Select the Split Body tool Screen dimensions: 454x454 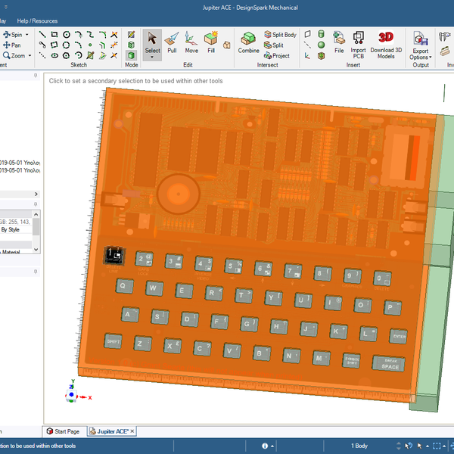pyautogui.click(x=280, y=35)
